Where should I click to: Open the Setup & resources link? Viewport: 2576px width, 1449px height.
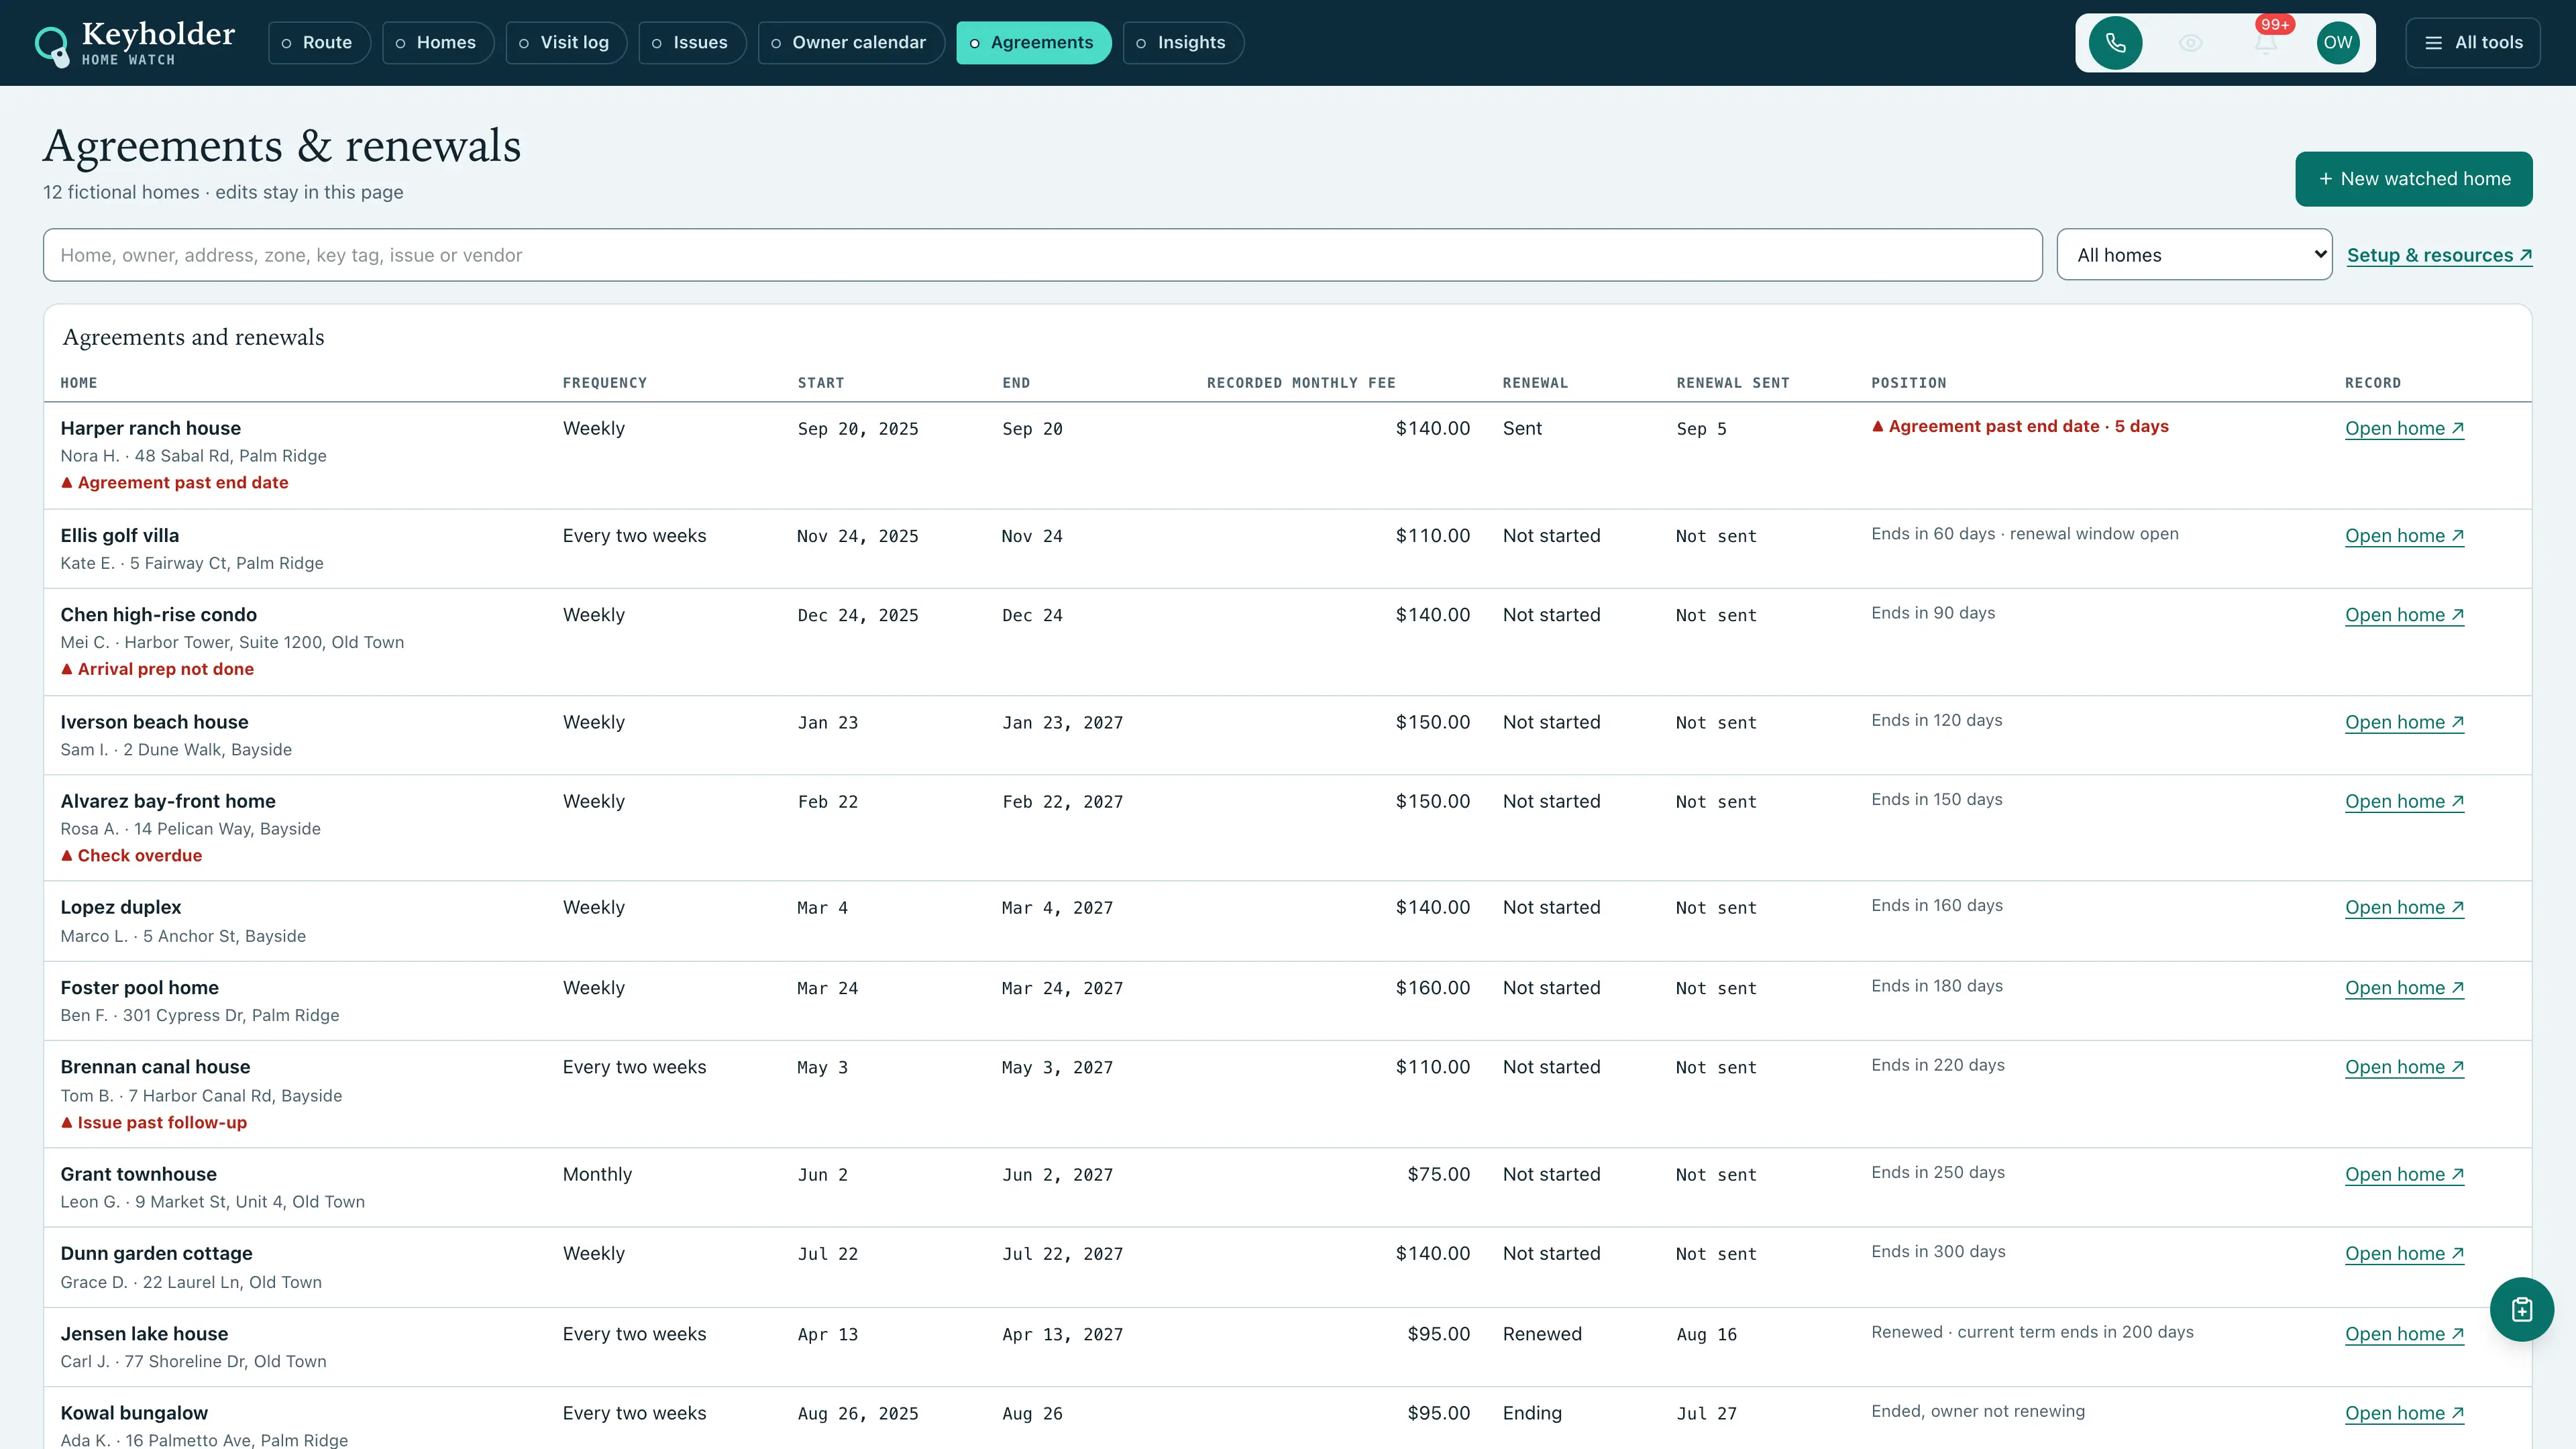(x=2439, y=255)
